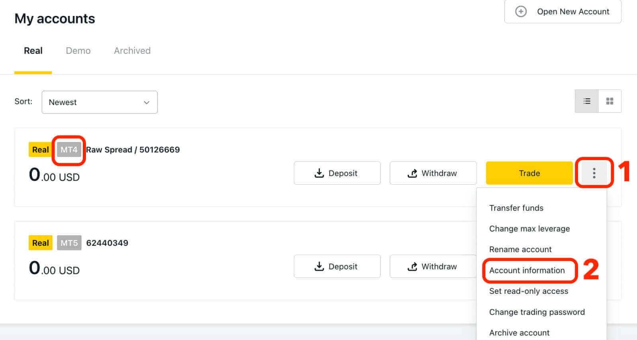Click the MT4 badge on the Raw Spread account

[68, 149]
